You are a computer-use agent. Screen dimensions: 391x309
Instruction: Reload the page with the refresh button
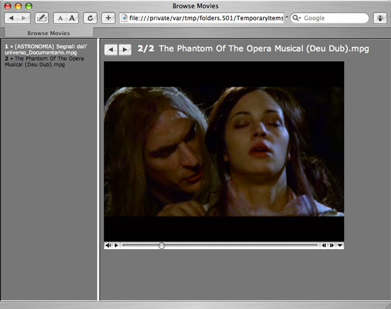click(x=90, y=18)
